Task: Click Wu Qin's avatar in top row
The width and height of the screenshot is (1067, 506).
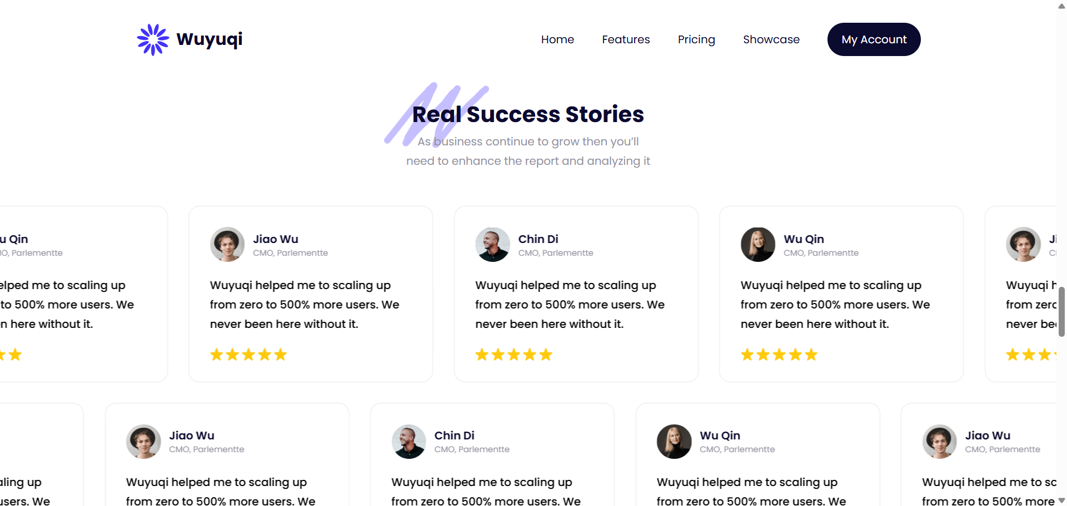Action: [x=758, y=244]
